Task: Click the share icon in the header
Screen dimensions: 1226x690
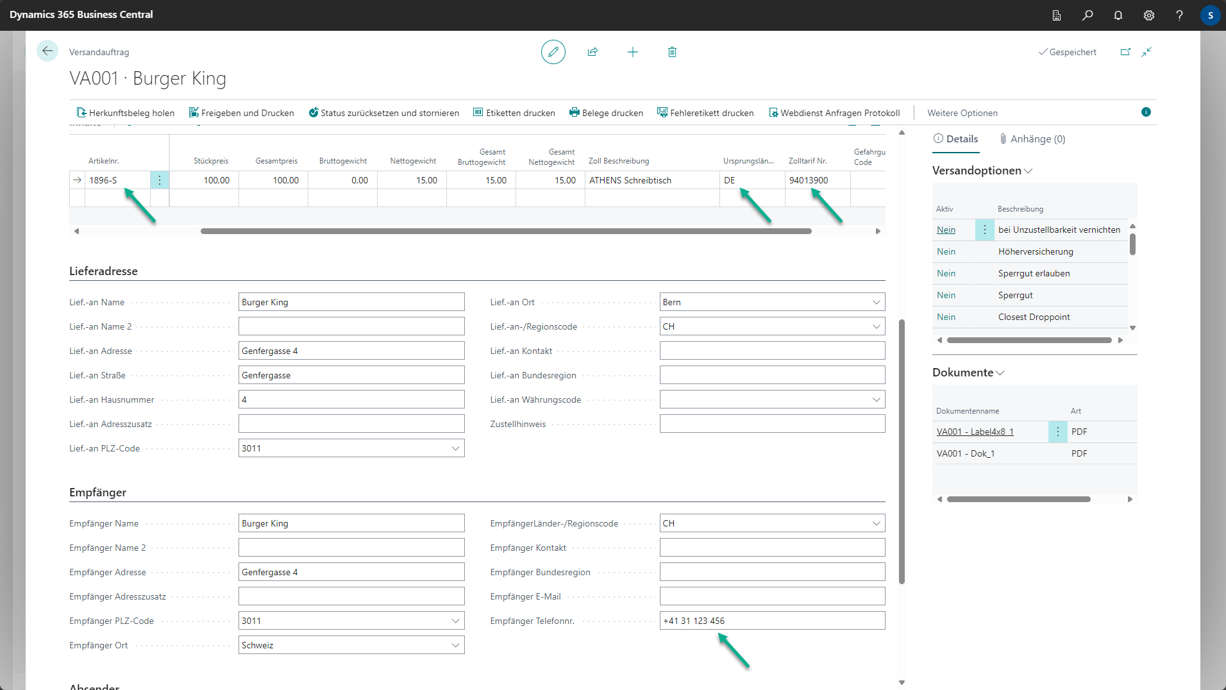Action: click(x=592, y=52)
